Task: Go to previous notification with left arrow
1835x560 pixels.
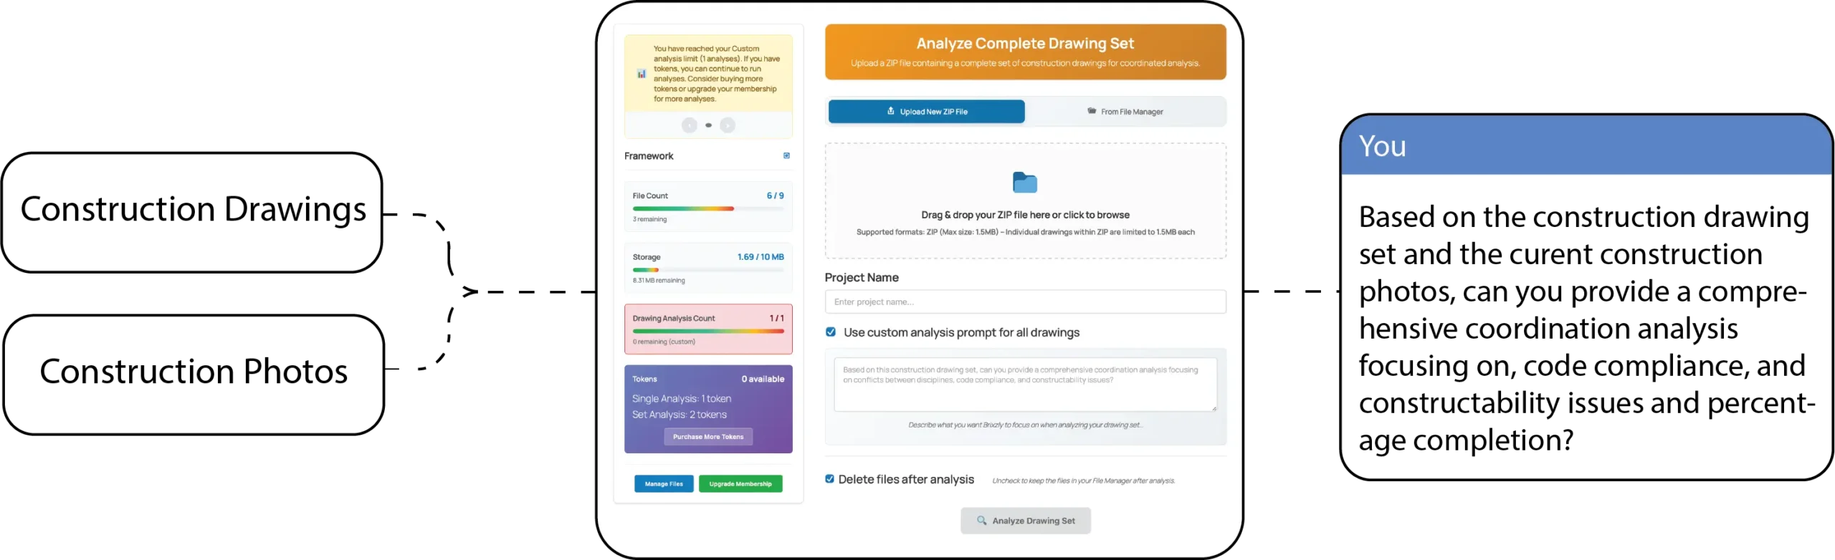Action: (x=689, y=125)
